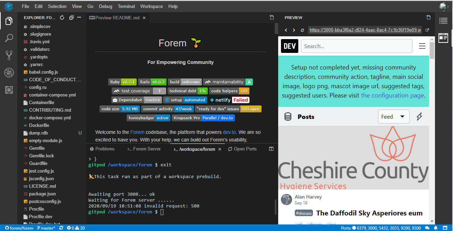Click the Forem link in the README
Image resolution: width=453 pixels, height=231 pixels.
(x=137, y=132)
